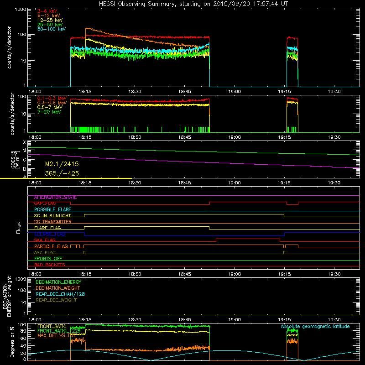Click the 25-50 keV legend label

click(x=50, y=25)
